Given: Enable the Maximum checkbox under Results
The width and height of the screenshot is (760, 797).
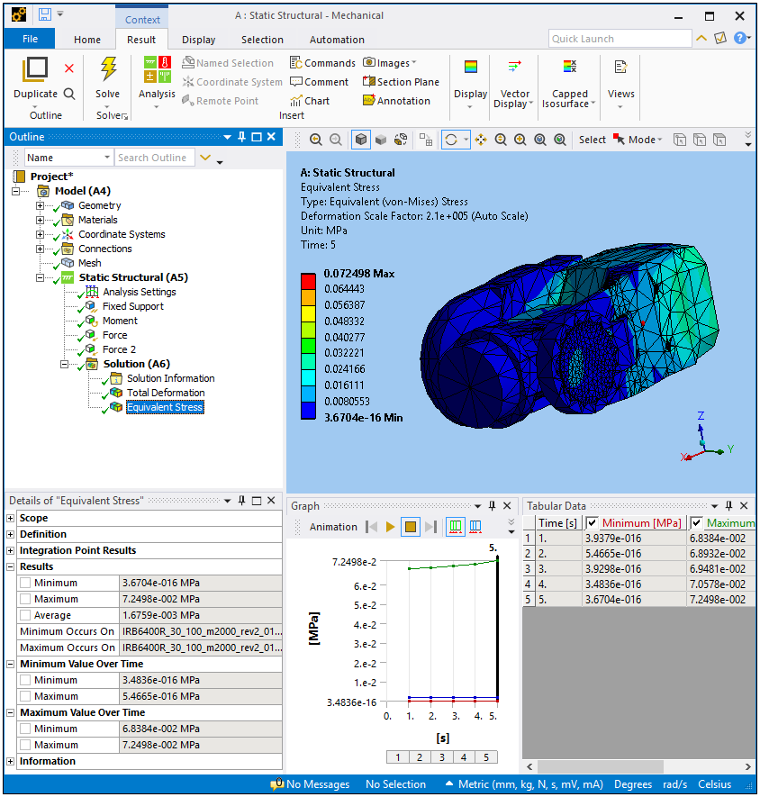Looking at the screenshot, I should coord(25,599).
